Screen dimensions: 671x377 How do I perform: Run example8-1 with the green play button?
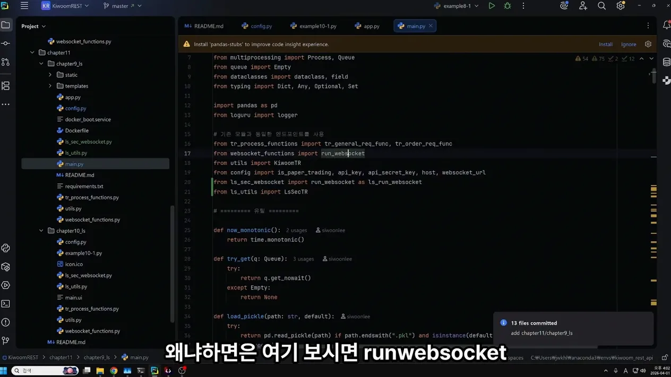pyautogui.click(x=492, y=6)
